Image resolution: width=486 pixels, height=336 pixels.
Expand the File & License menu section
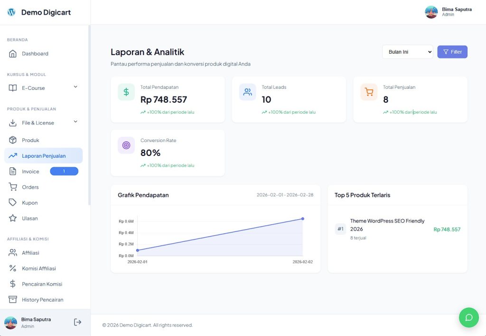coord(43,122)
